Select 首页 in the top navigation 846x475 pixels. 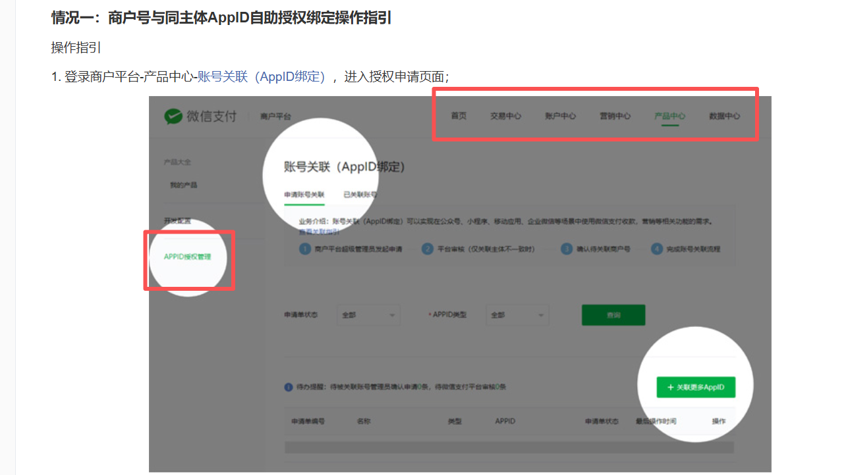point(459,116)
